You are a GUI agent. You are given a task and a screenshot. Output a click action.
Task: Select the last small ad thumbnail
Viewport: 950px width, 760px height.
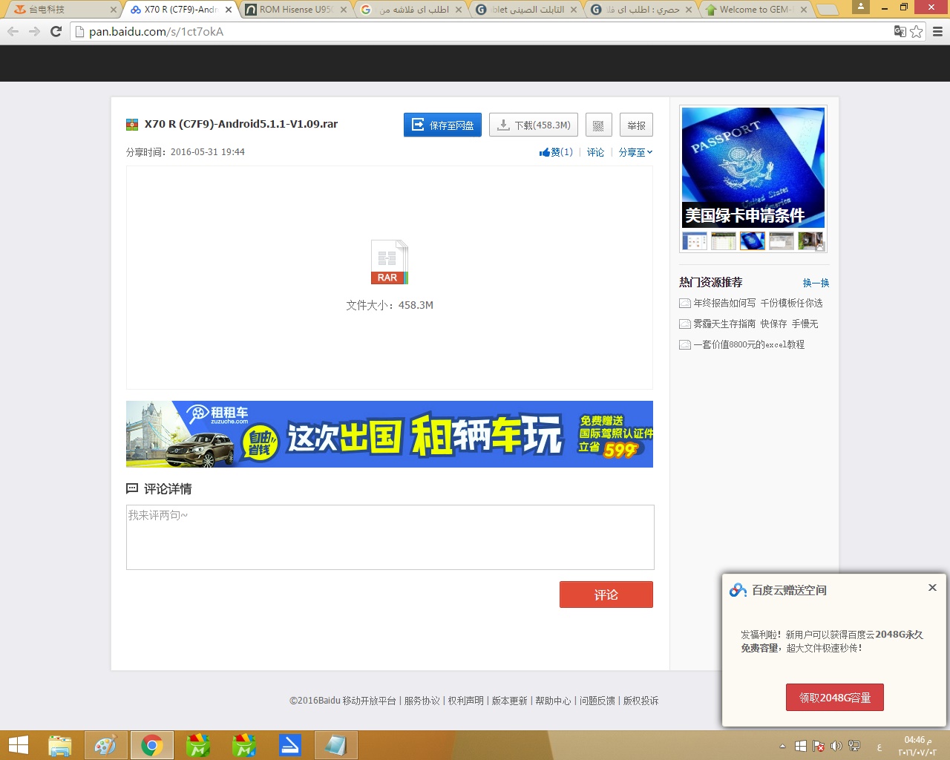click(x=810, y=240)
